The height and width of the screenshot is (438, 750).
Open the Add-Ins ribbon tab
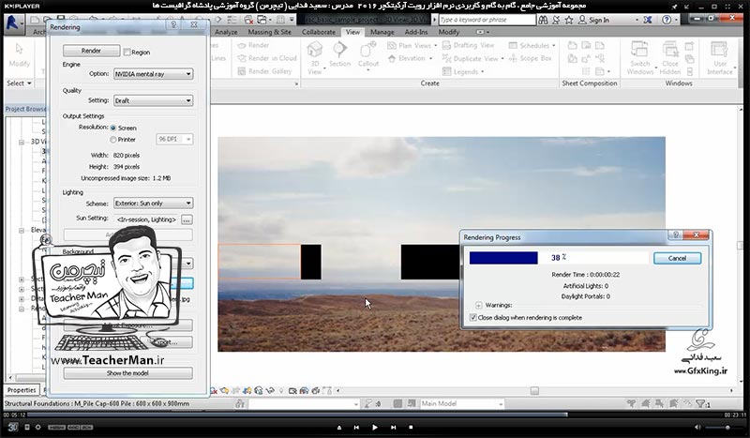point(416,32)
